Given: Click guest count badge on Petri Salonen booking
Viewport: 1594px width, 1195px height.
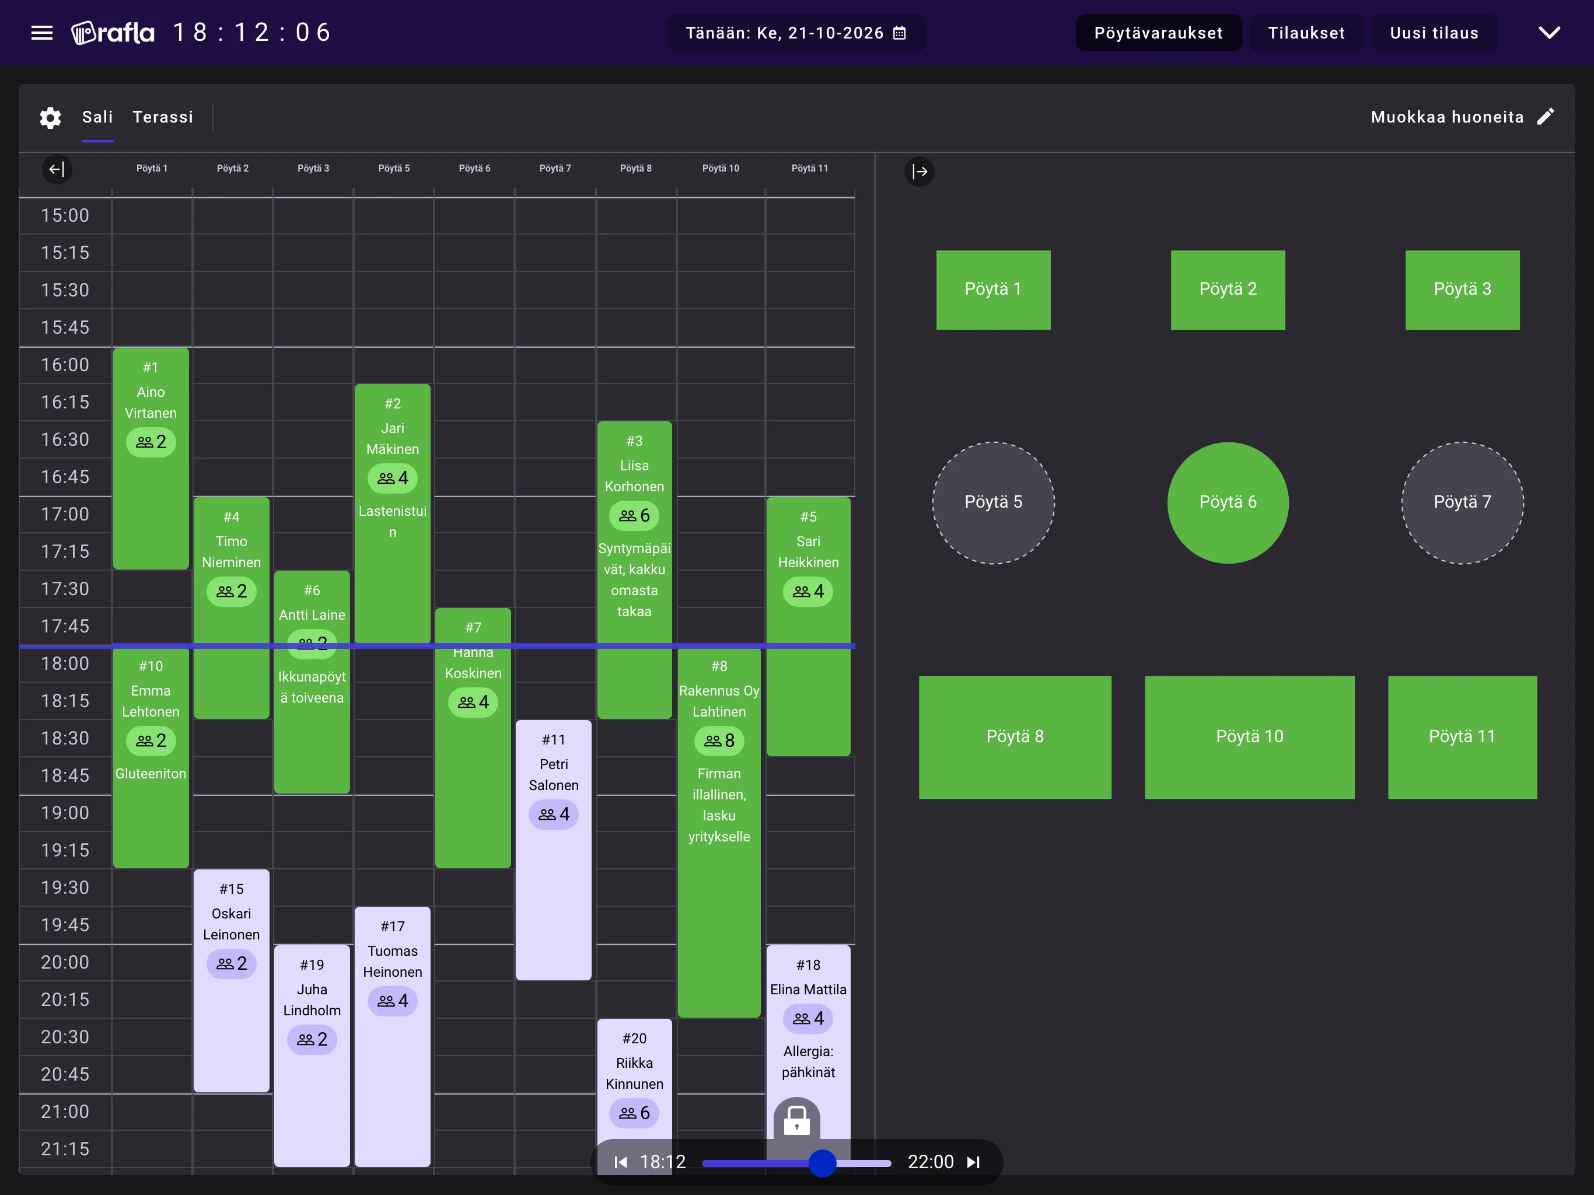Looking at the screenshot, I should click(x=554, y=814).
